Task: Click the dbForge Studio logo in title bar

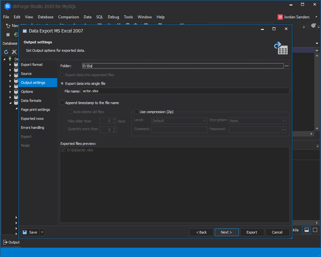Action: [x=7, y=6]
